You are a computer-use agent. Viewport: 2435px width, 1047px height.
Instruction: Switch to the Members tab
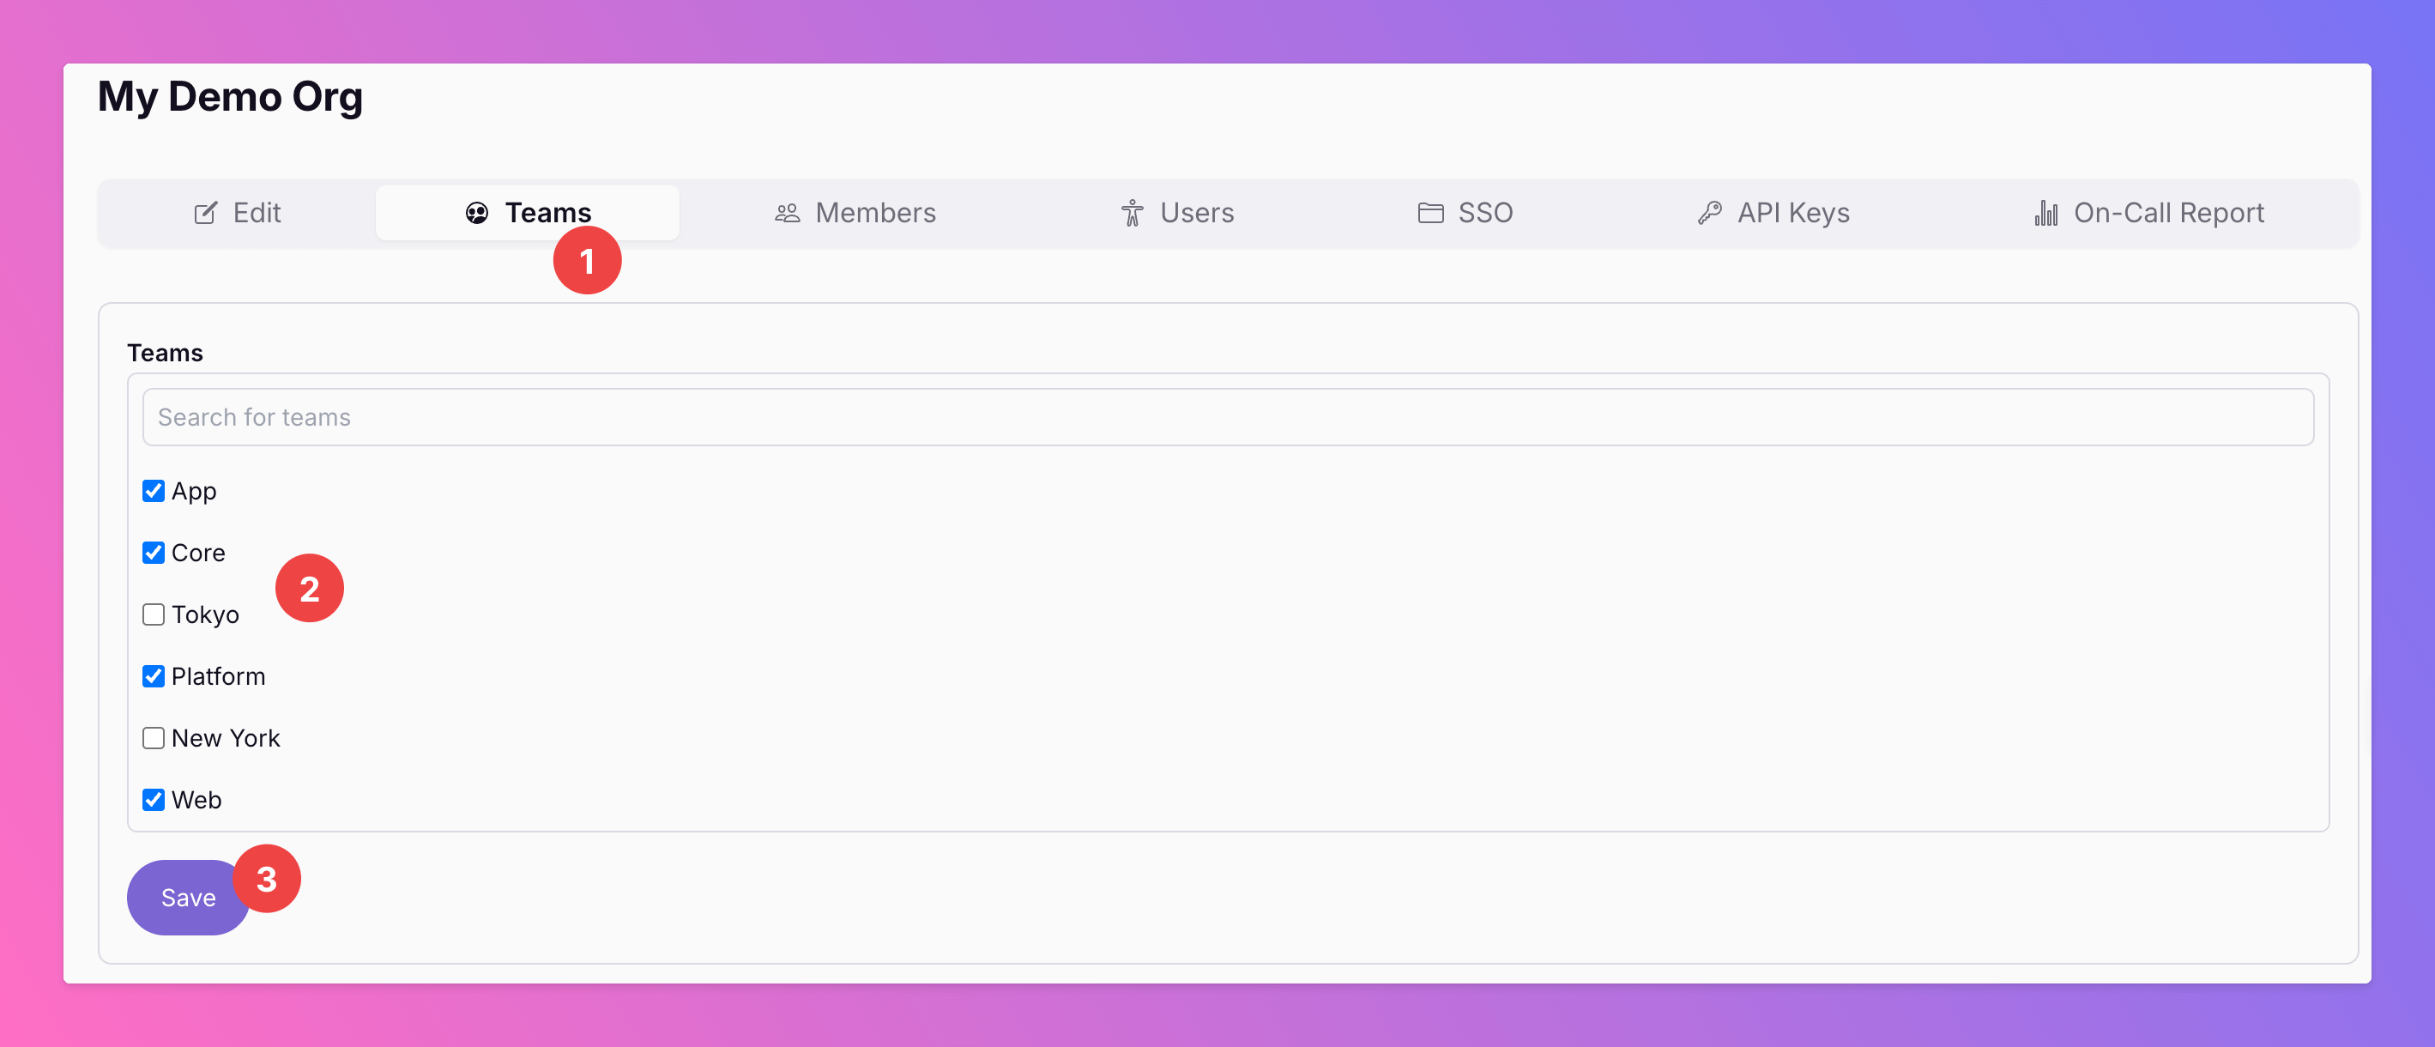click(x=855, y=213)
